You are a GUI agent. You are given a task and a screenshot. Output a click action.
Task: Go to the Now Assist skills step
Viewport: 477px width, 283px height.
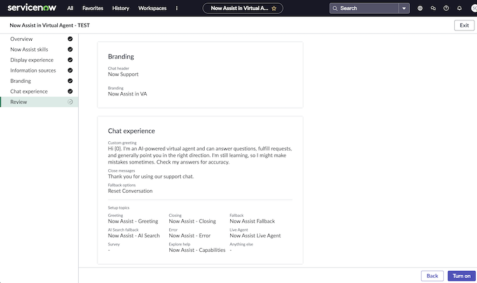[39, 50]
